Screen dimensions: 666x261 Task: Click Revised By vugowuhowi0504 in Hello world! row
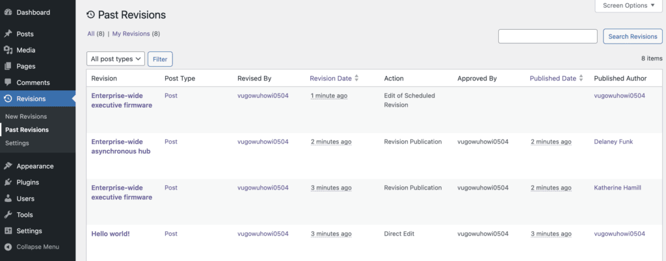click(263, 234)
